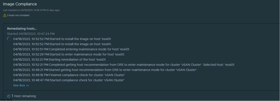This screenshot has height=101, width=280.
Task: Select the Image Compliance heading
Action: coord(20,4)
